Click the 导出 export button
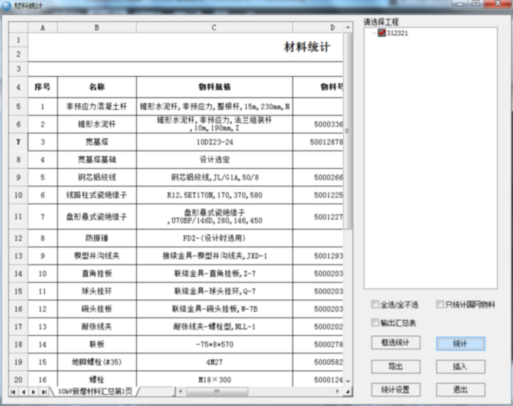The image size is (513, 406). tap(396, 366)
